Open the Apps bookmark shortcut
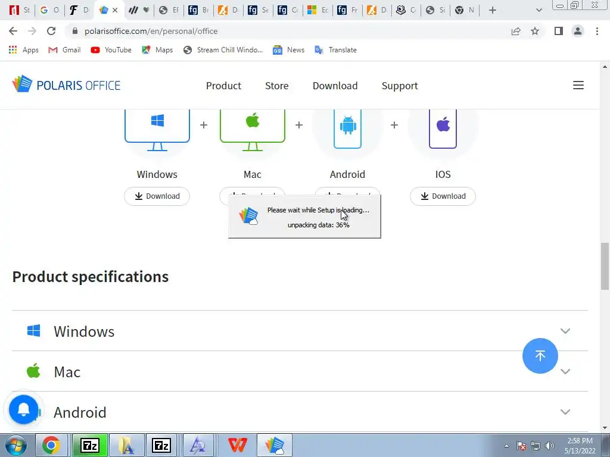This screenshot has width=610, height=457. tap(24, 50)
